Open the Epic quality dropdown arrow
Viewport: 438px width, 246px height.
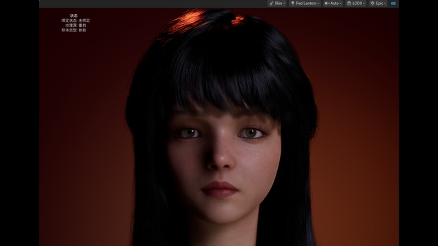(385, 3)
